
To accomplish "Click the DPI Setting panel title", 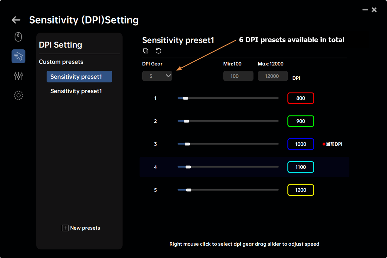I will [x=60, y=45].
